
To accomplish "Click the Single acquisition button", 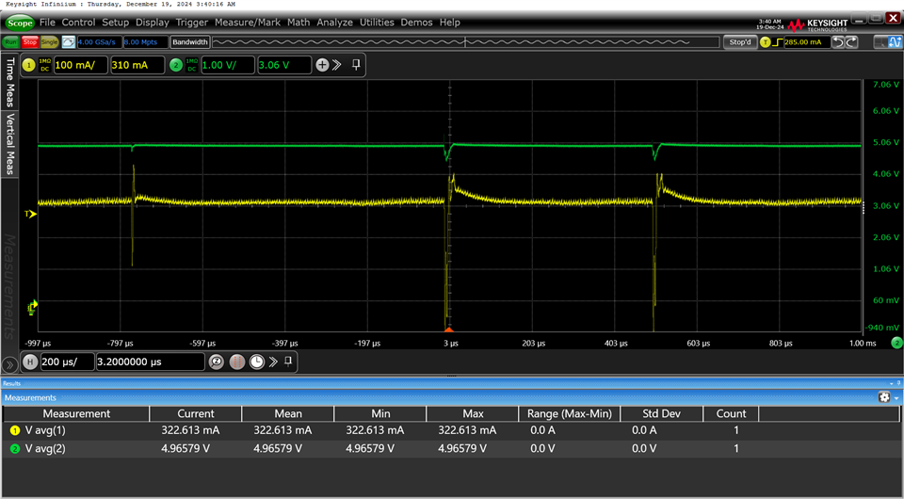I will 49,42.
